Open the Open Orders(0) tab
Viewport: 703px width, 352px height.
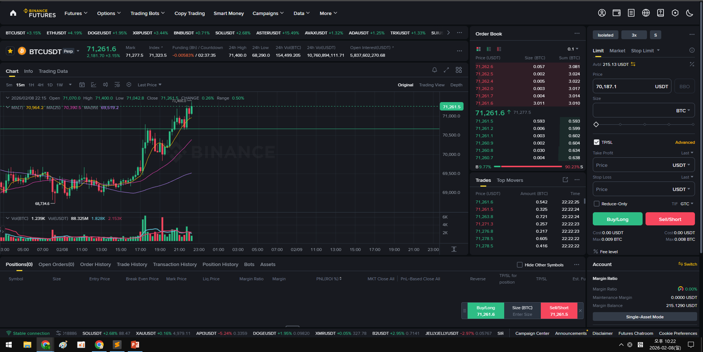pyautogui.click(x=56, y=264)
